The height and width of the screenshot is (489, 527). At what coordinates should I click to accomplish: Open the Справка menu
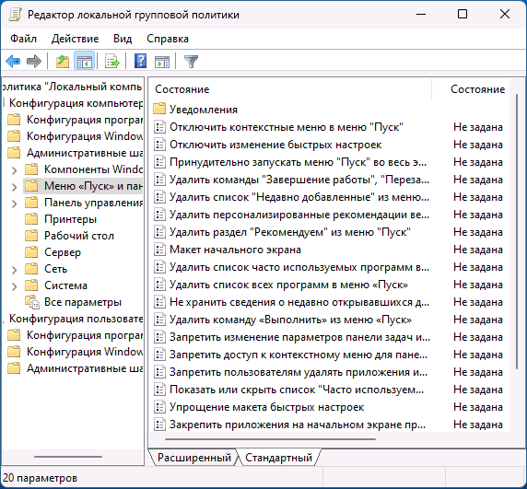coord(168,39)
